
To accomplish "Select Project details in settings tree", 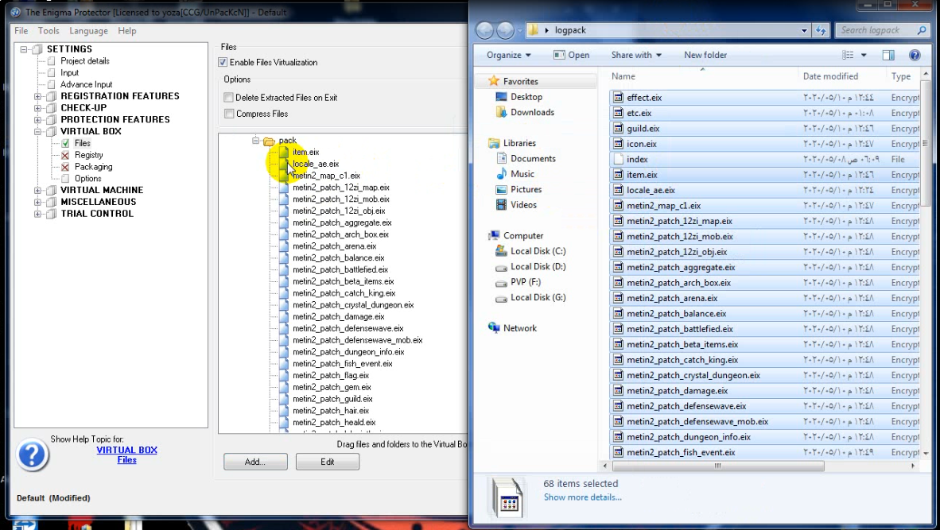I will (x=84, y=61).
